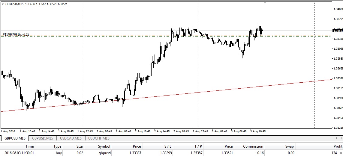Sort orders by the Type column header

(58, 146)
